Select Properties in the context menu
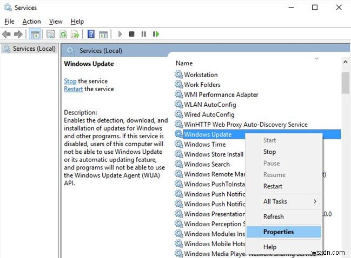Image resolution: width=351 pixels, height=258 pixels. pyautogui.click(x=283, y=232)
